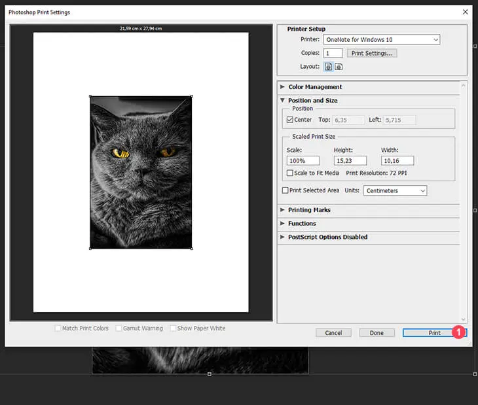Expand the Printing Marks section

(282, 210)
